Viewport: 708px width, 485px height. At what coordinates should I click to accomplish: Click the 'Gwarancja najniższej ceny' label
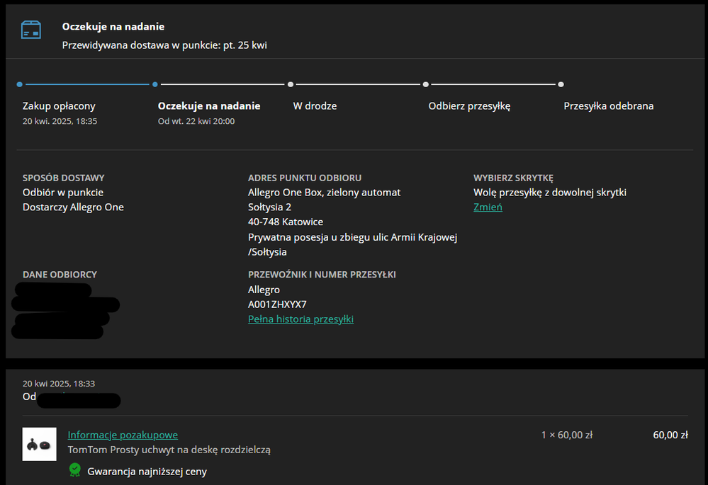147,471
